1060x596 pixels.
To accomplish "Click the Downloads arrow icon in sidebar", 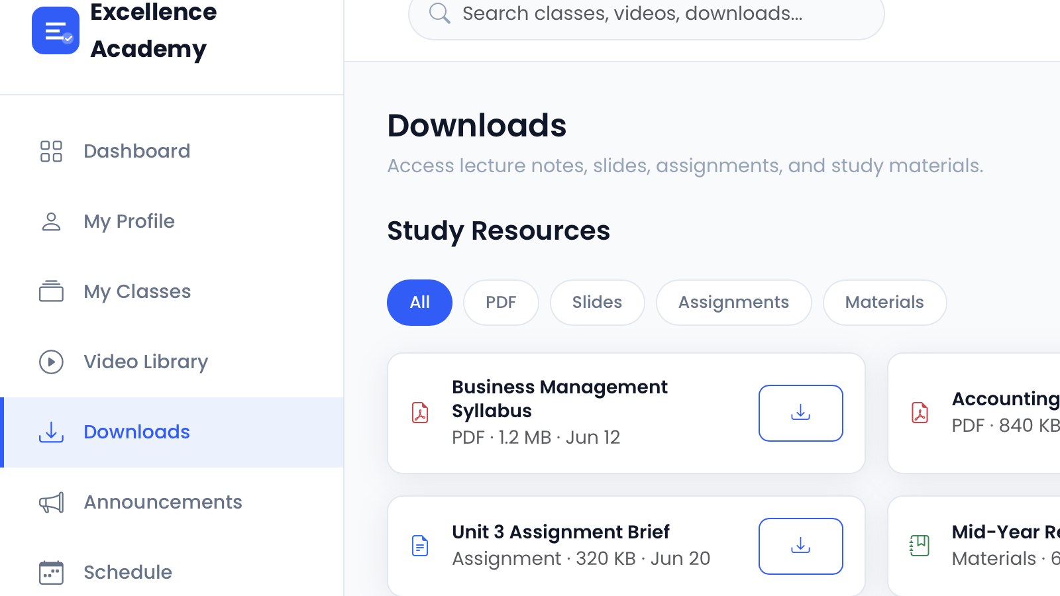I will (x=51, y=432).
